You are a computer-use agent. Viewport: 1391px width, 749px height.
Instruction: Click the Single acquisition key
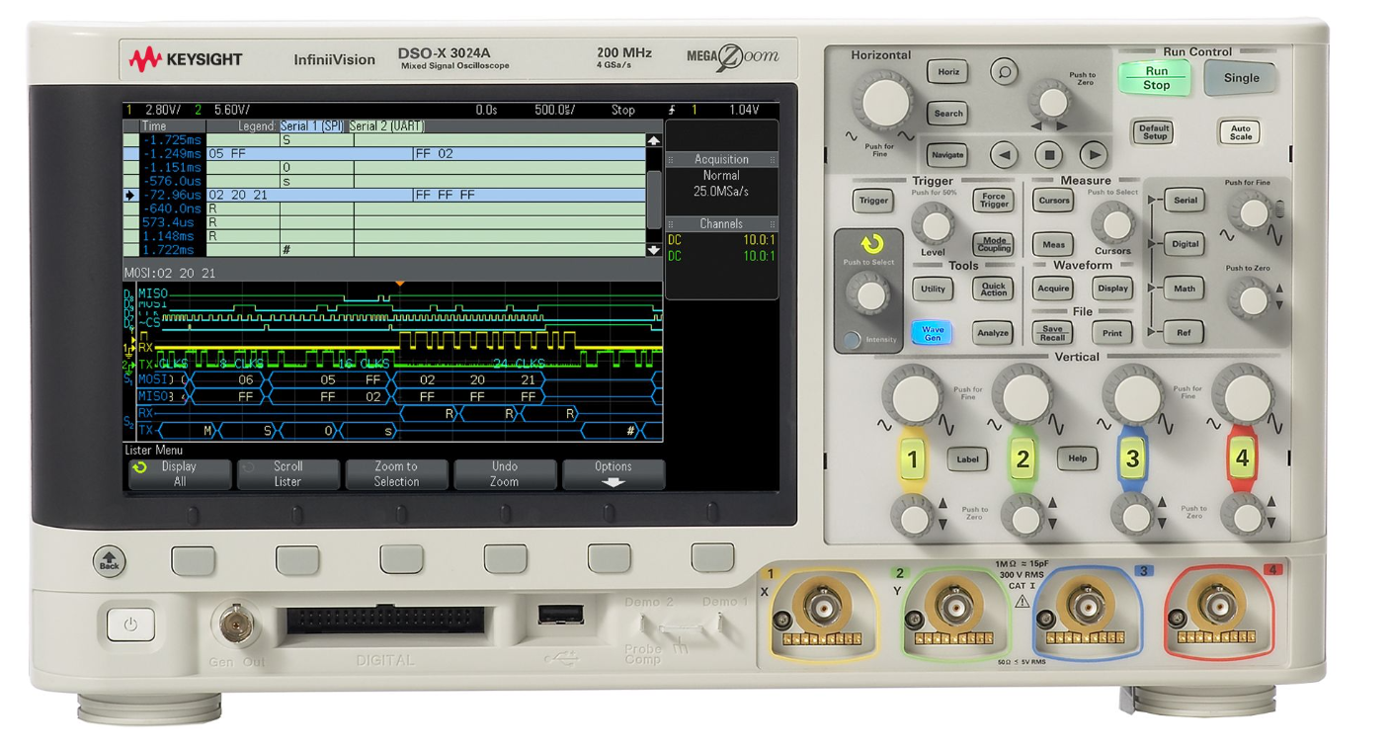tap(1241, 78)
